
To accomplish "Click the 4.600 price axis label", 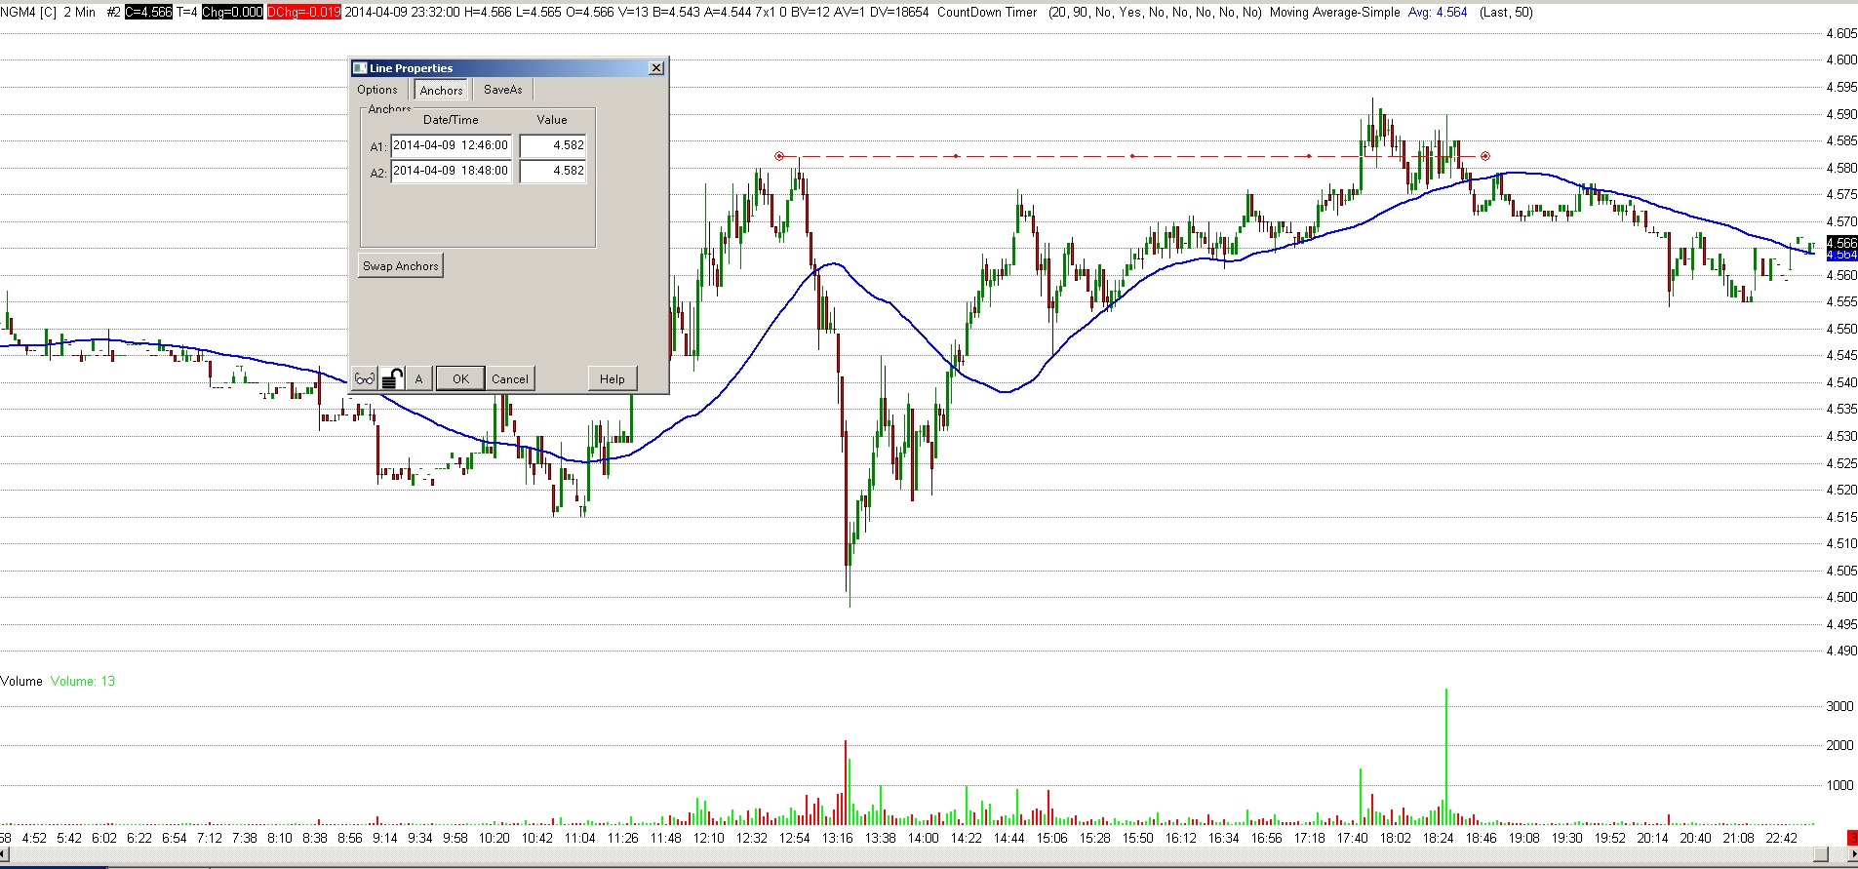I will click(x=1841, y=60).
